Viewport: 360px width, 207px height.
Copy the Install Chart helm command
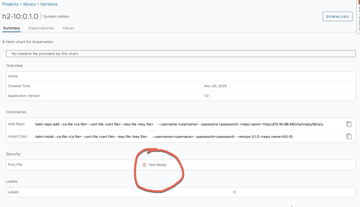[x=349, y=136]
